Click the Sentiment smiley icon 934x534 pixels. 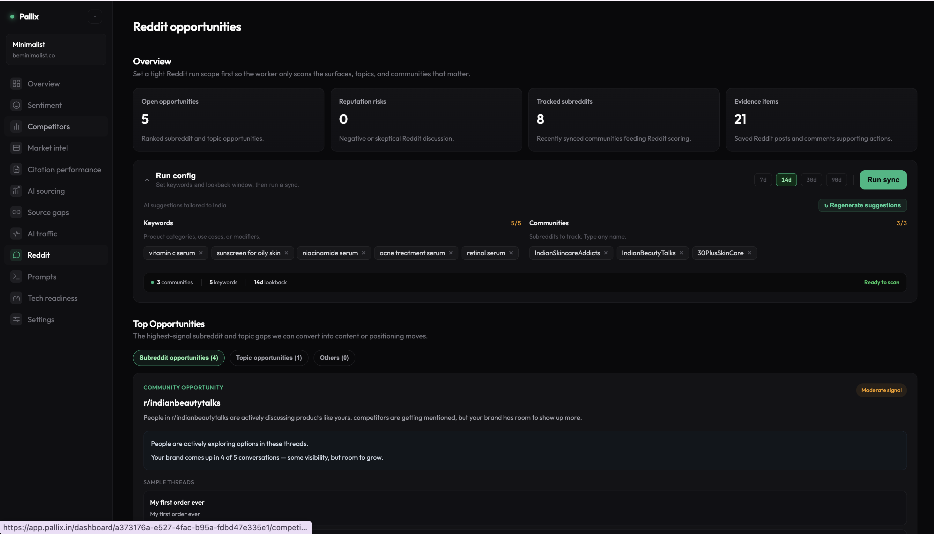pyautogui.click(x=17, y=105)
